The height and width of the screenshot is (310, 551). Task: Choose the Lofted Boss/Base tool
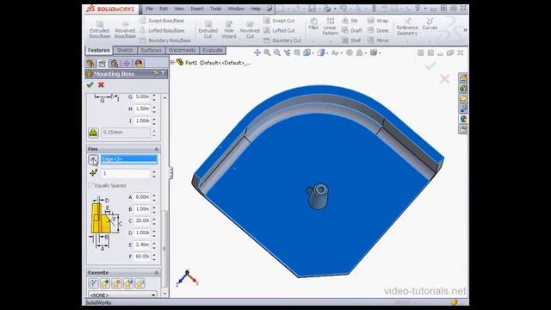click(162, 31)
